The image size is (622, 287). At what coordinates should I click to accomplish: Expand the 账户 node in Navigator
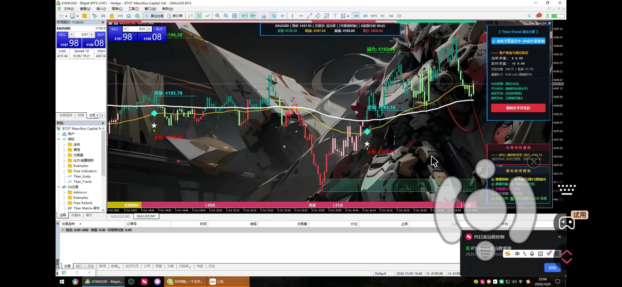click(x=59, y=134)
